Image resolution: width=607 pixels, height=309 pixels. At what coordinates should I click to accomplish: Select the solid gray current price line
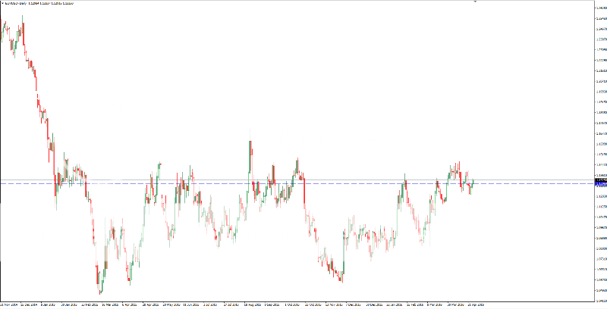click(x=297, y=180)
